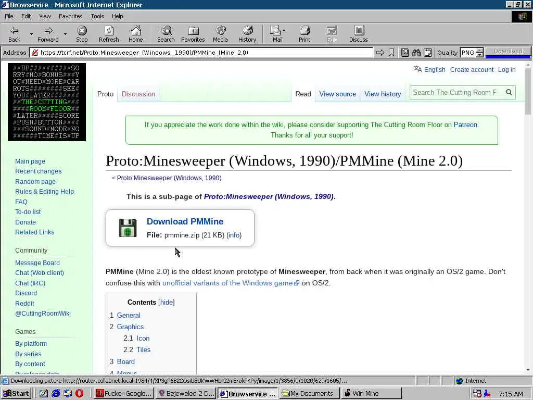This screenshot has width=533, height=400.
Task: Open the File menu
Action: (9, 16)
